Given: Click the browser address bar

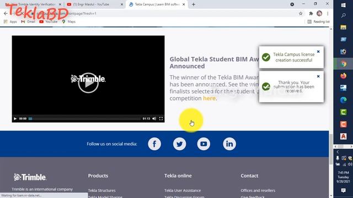Looking at the screenshot, I should (x=164, y=13).
